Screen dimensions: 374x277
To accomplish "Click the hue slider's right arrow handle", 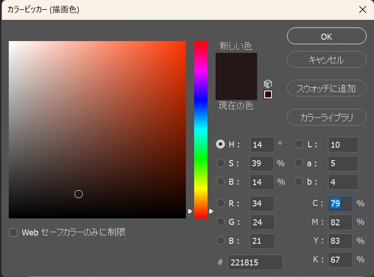I will [211, 211].
